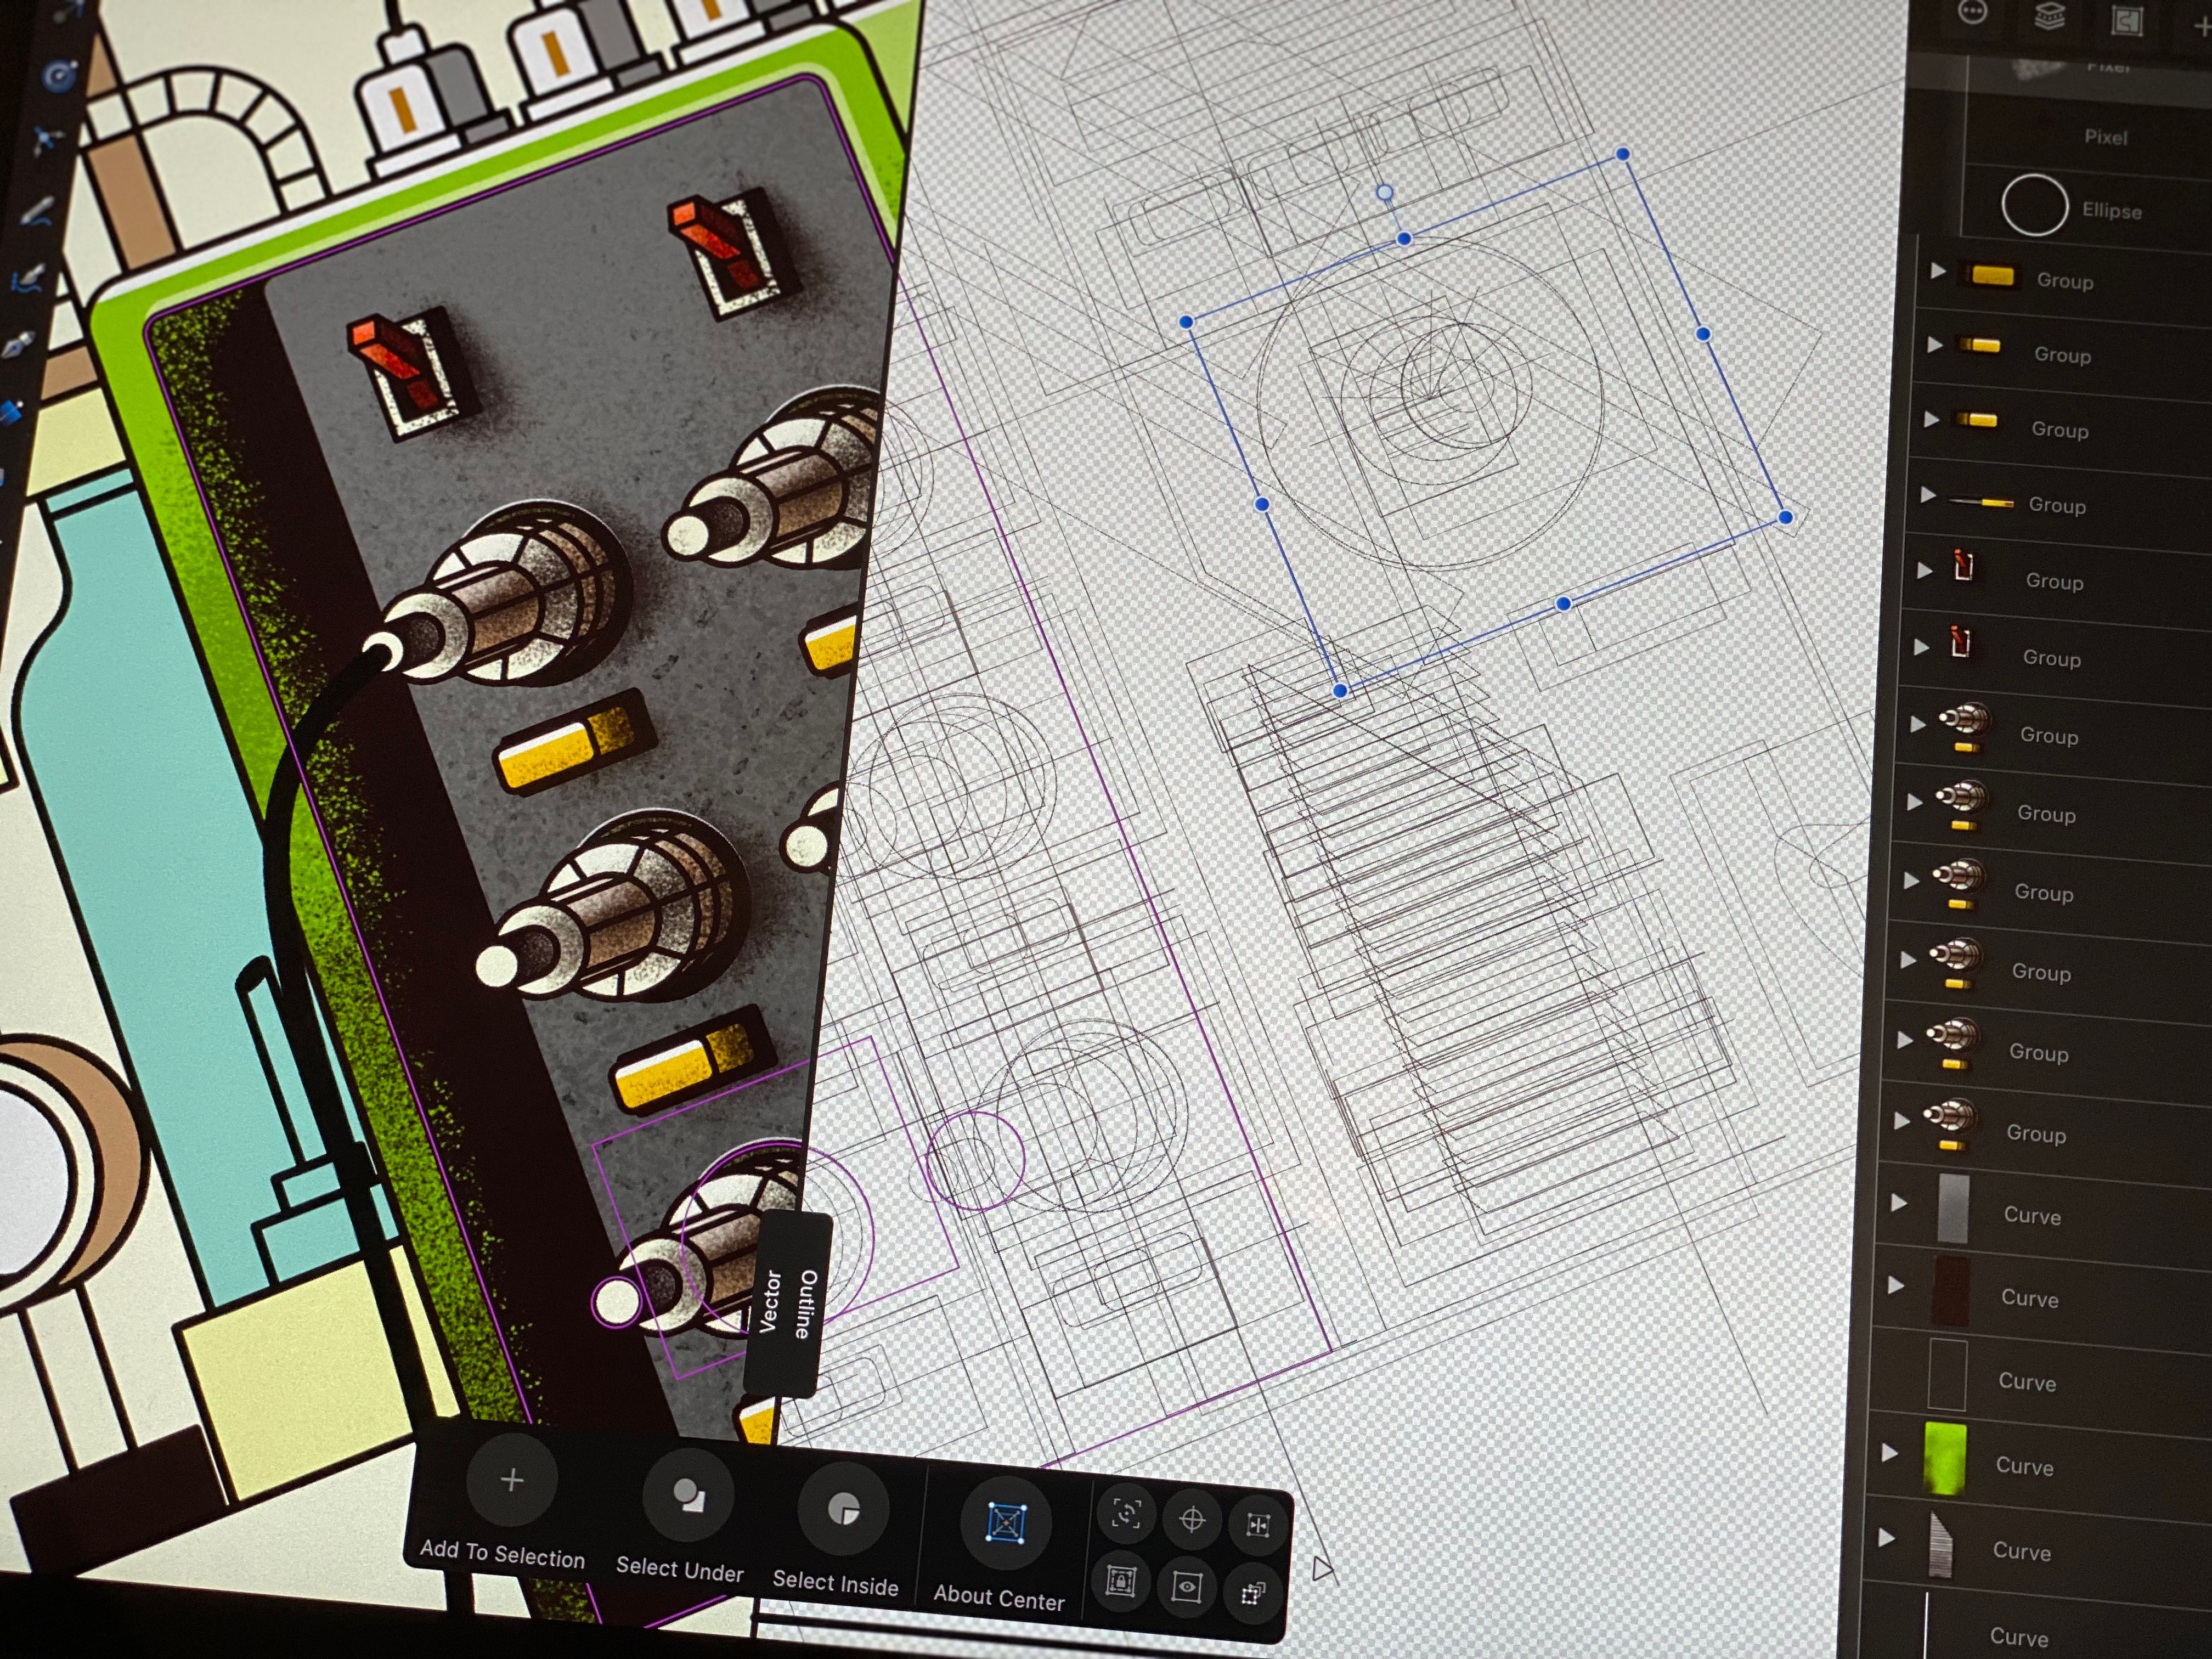Select the Pixel layer row
This screenshot has width=2212, height=1659.
(x=2089, y=135)
